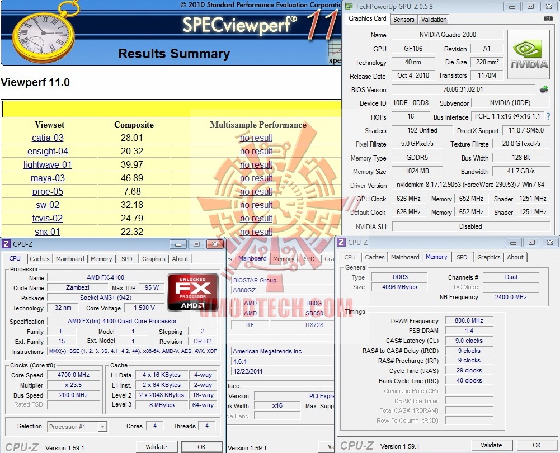
Task: Click Validate in the left CPU-Z window
Action: [x=156, y=447]
